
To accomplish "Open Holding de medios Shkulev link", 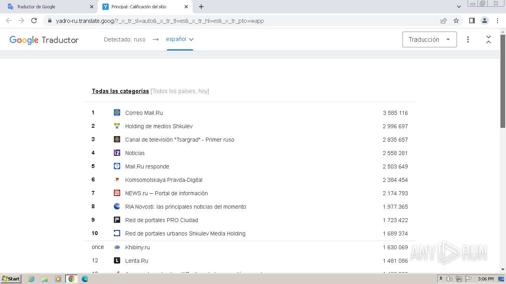I will click(159, 126).
